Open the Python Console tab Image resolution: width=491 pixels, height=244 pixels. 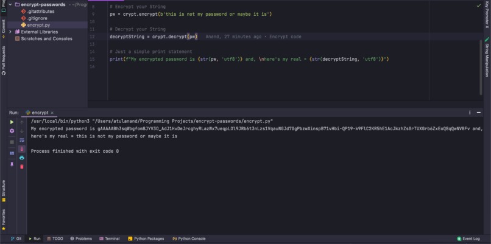point(189,239)
